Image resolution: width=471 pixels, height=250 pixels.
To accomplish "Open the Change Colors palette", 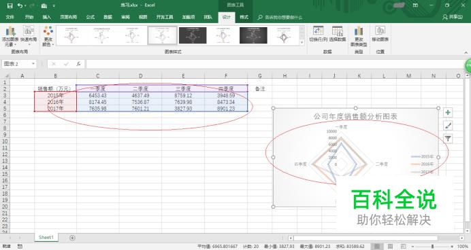I will tap(48, 36).
